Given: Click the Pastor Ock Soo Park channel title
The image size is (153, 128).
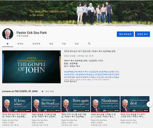Looking at the screenshot, I should [x=32, y=33].
